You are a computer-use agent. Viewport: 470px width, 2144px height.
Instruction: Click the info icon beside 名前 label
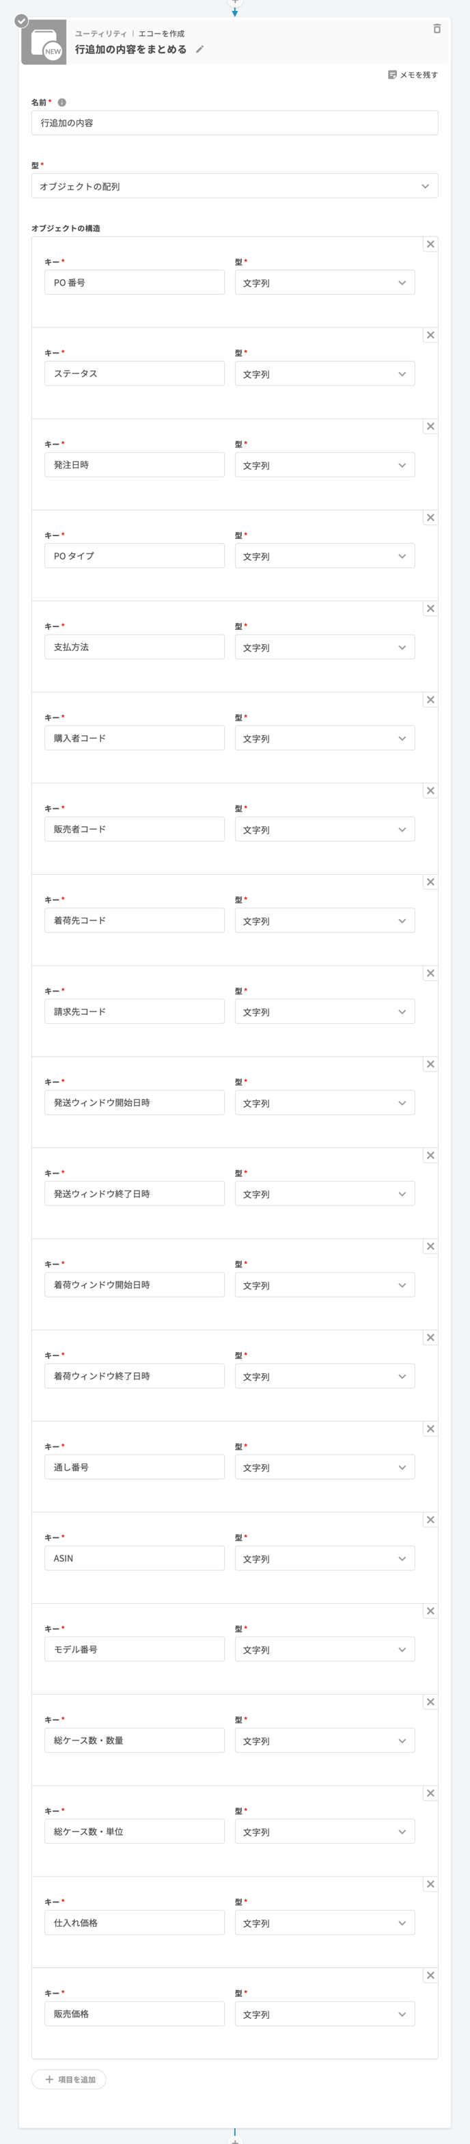click(61, 103)
